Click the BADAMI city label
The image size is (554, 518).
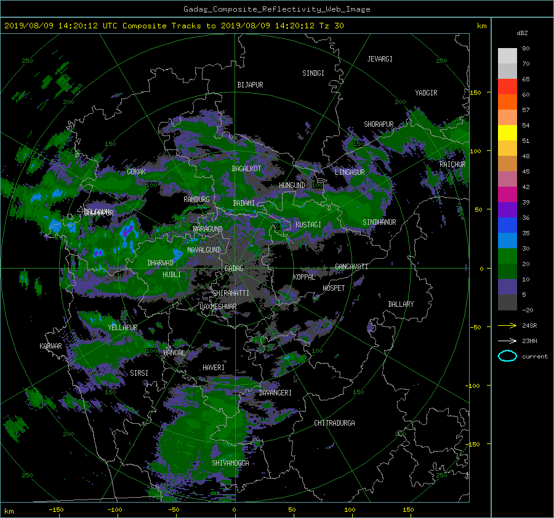pos(244,203)
